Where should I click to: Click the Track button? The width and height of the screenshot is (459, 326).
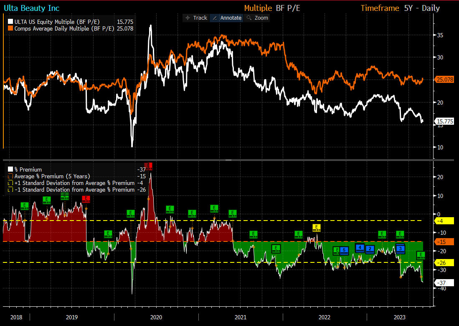pyautogui.click(x=196, y=18)
